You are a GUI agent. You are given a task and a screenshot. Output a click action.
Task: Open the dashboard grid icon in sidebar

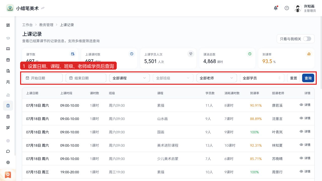pos(8,25)
